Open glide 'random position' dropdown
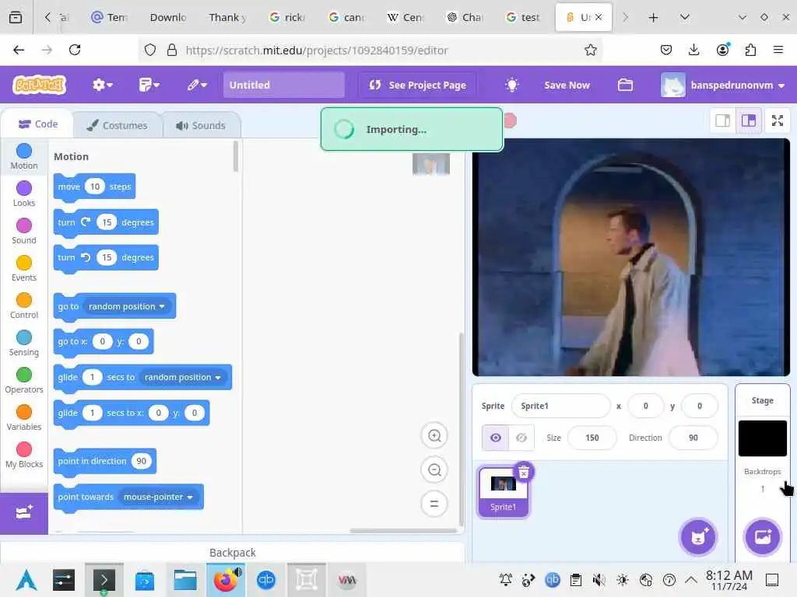The height and width of the screenshot is (597, 797). (x=182, y=377)
